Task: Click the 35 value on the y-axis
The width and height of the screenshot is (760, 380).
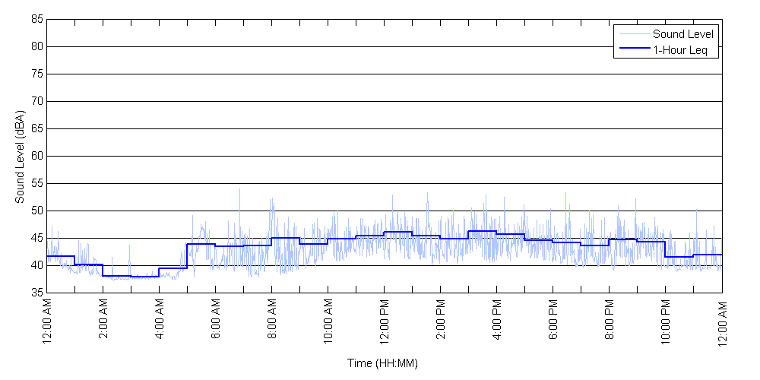Action: [36, 293]
